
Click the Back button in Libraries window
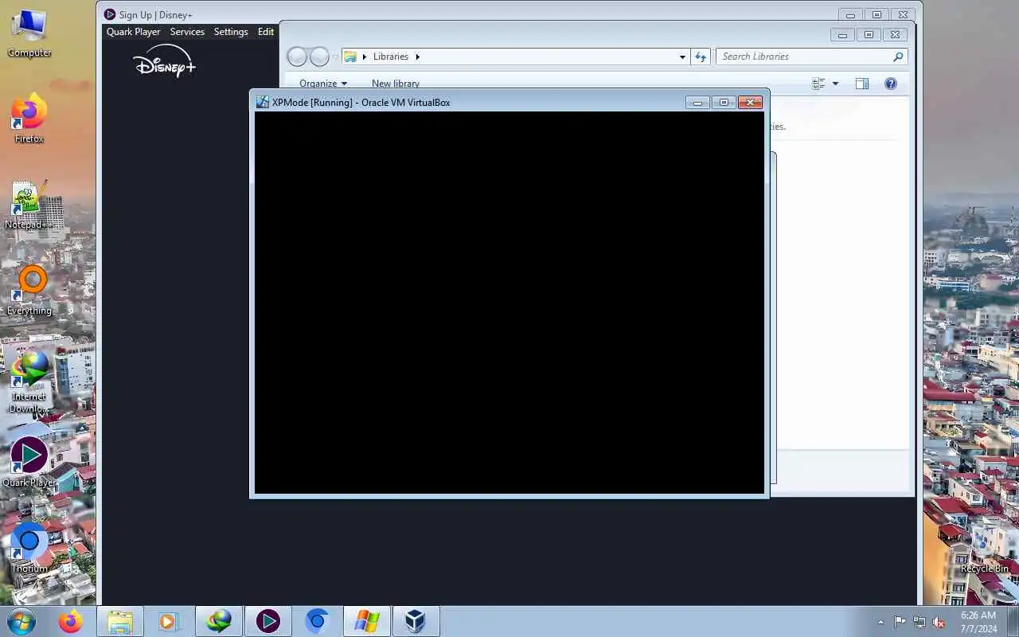coord(297,57)
